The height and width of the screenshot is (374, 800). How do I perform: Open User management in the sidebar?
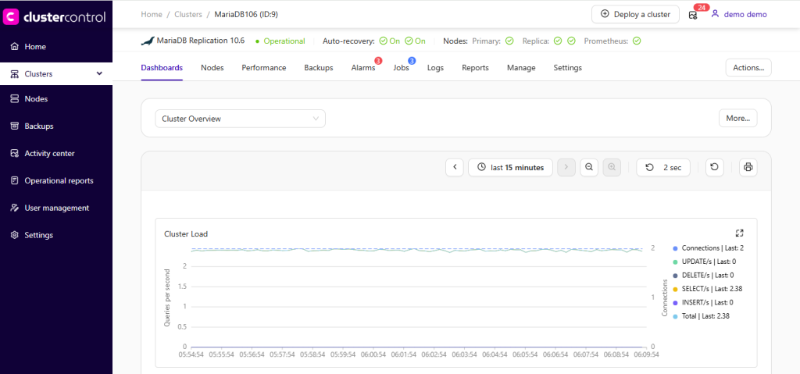[56, 208]
